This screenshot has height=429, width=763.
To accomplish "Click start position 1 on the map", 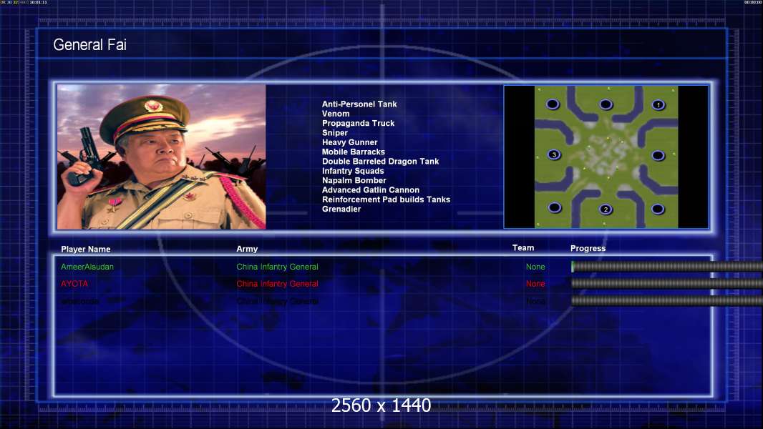I will (658, 105).
